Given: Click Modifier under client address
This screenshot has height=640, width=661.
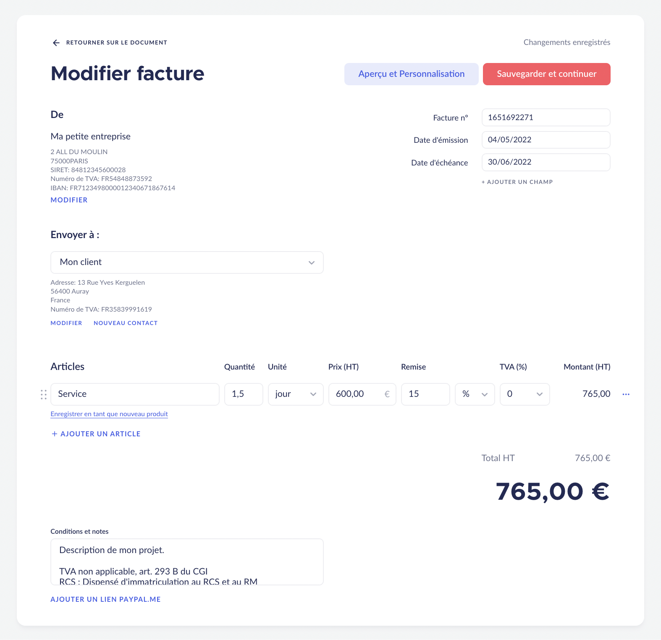Looking at the screenshot, I should [66, 323].
